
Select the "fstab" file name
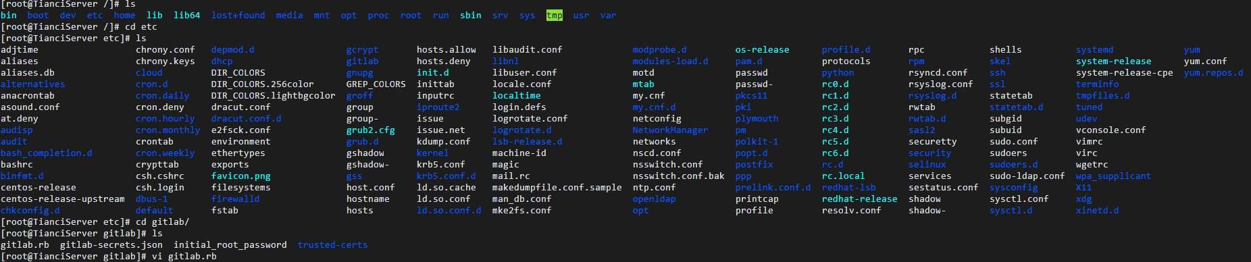[225, 211]
